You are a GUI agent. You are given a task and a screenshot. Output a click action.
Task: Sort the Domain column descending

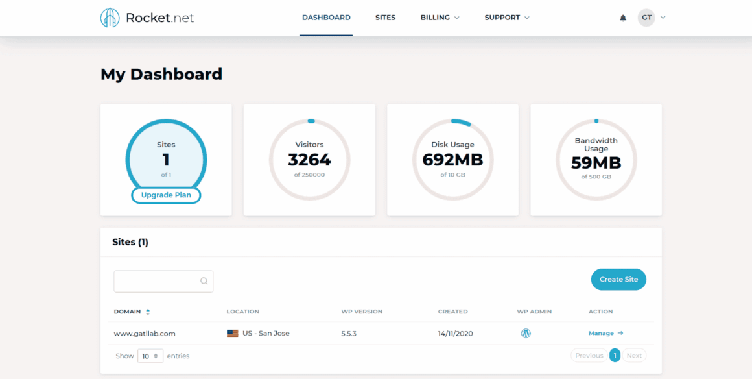tap(148, 313)
